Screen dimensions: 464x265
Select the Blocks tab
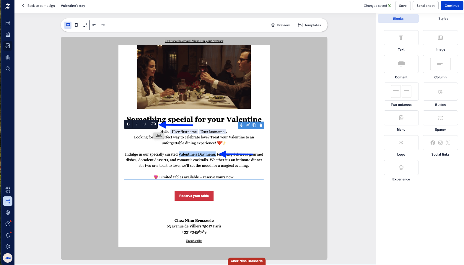398,19
